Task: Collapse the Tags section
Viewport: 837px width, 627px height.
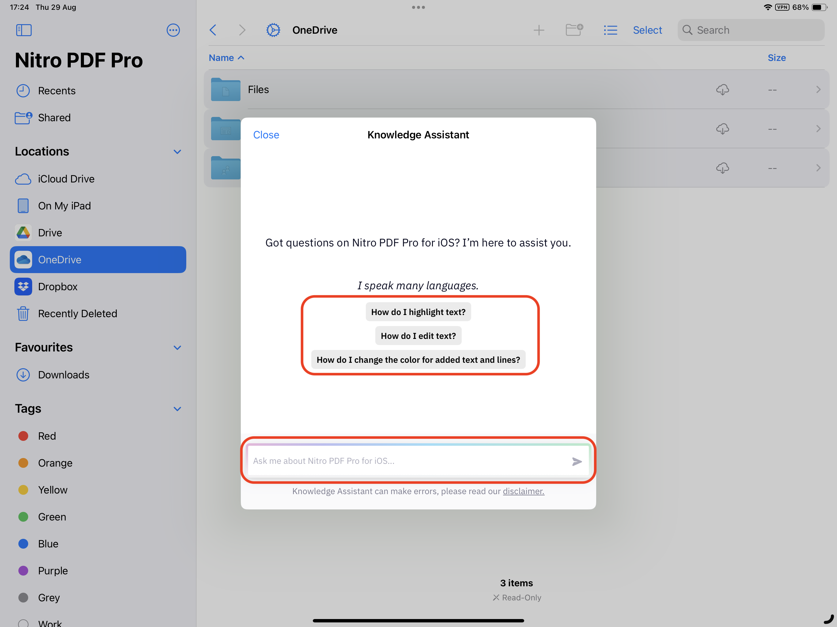Action: (177, 409)
